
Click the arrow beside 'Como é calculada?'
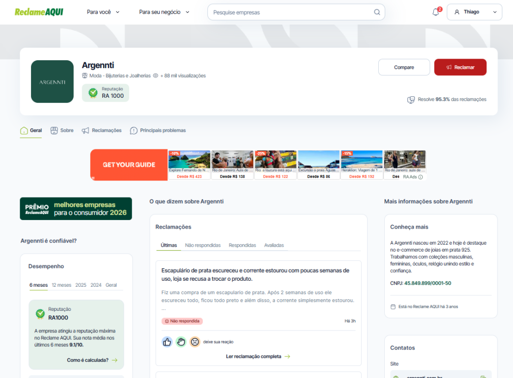(115, 360)
